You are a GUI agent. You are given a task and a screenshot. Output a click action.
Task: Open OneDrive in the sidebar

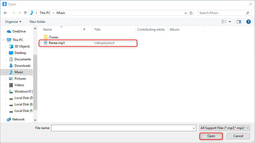click(x=19, y=31)
